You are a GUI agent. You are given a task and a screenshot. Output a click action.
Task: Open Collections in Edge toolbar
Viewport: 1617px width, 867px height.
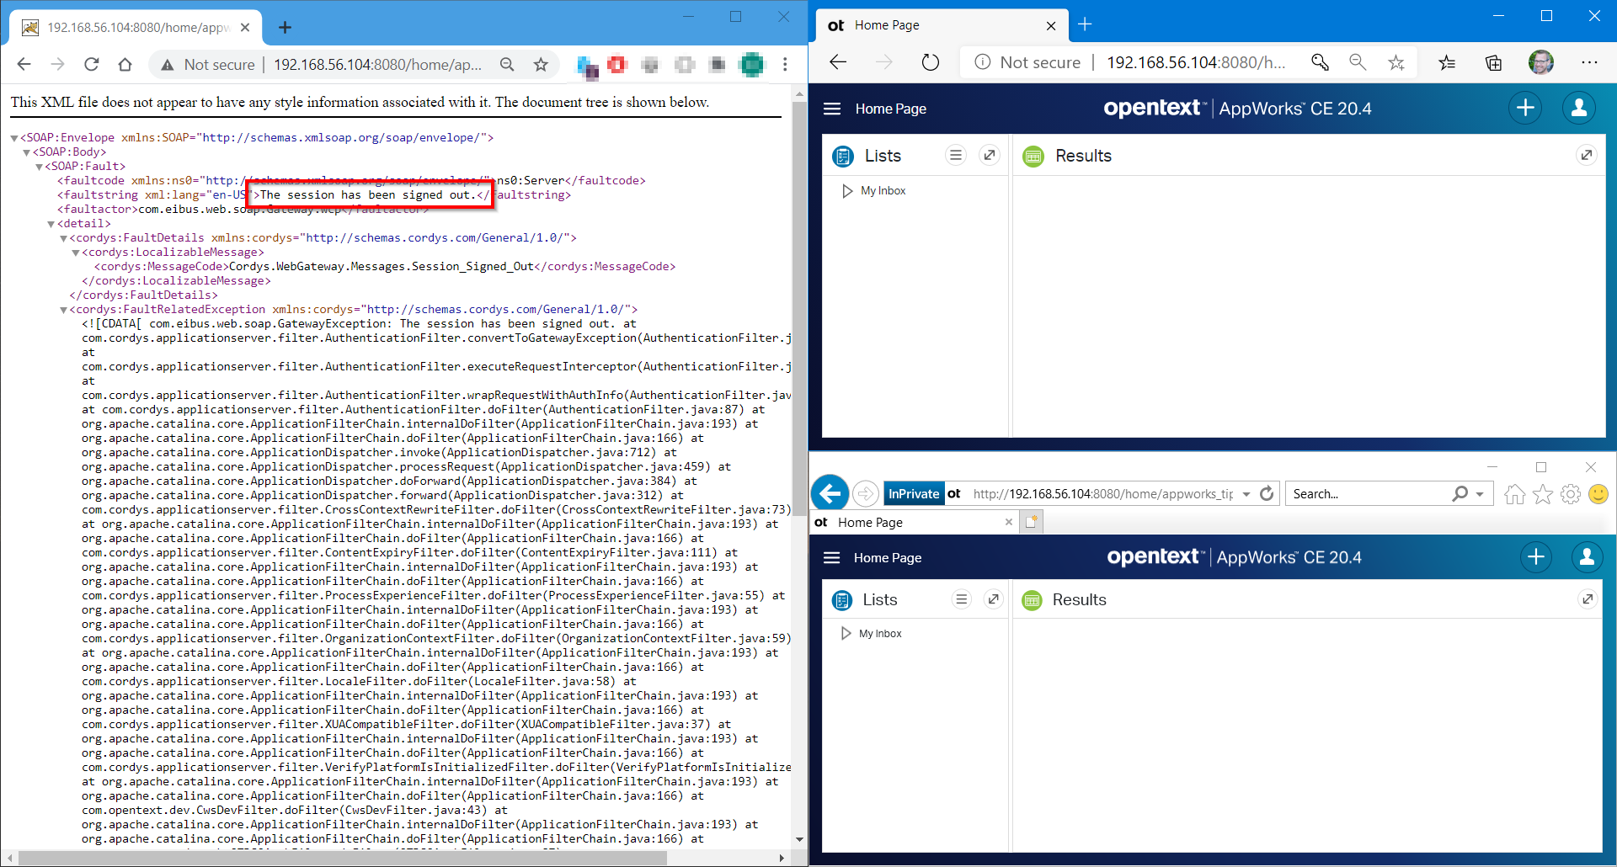tap(1493, 62)
